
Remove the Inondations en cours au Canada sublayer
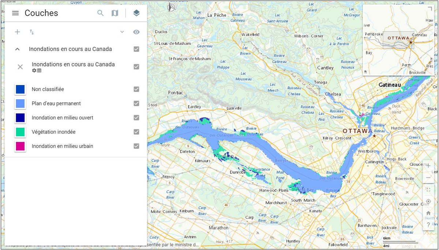20,67
